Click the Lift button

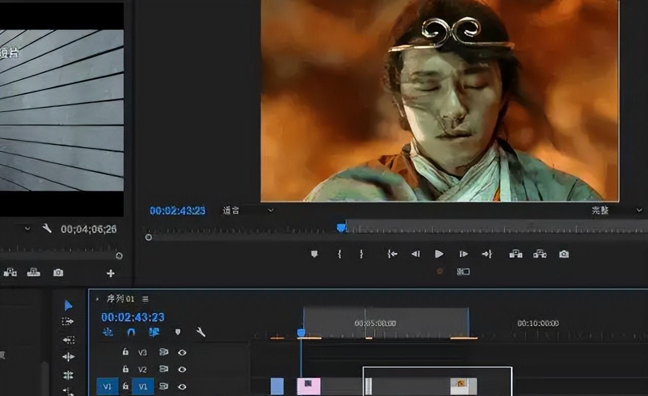(x=516, y=254)
